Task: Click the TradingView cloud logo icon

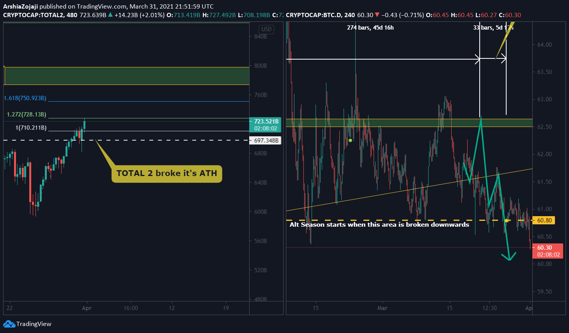Action: (x=9, y=324)
